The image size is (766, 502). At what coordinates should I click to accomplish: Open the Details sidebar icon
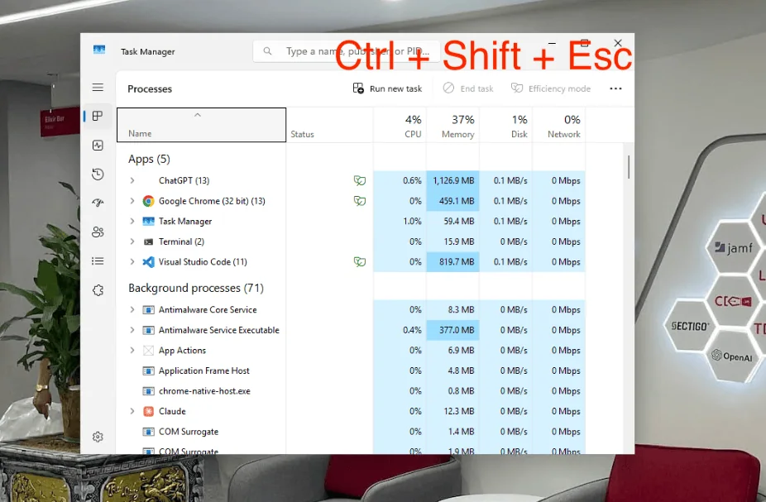98,261
